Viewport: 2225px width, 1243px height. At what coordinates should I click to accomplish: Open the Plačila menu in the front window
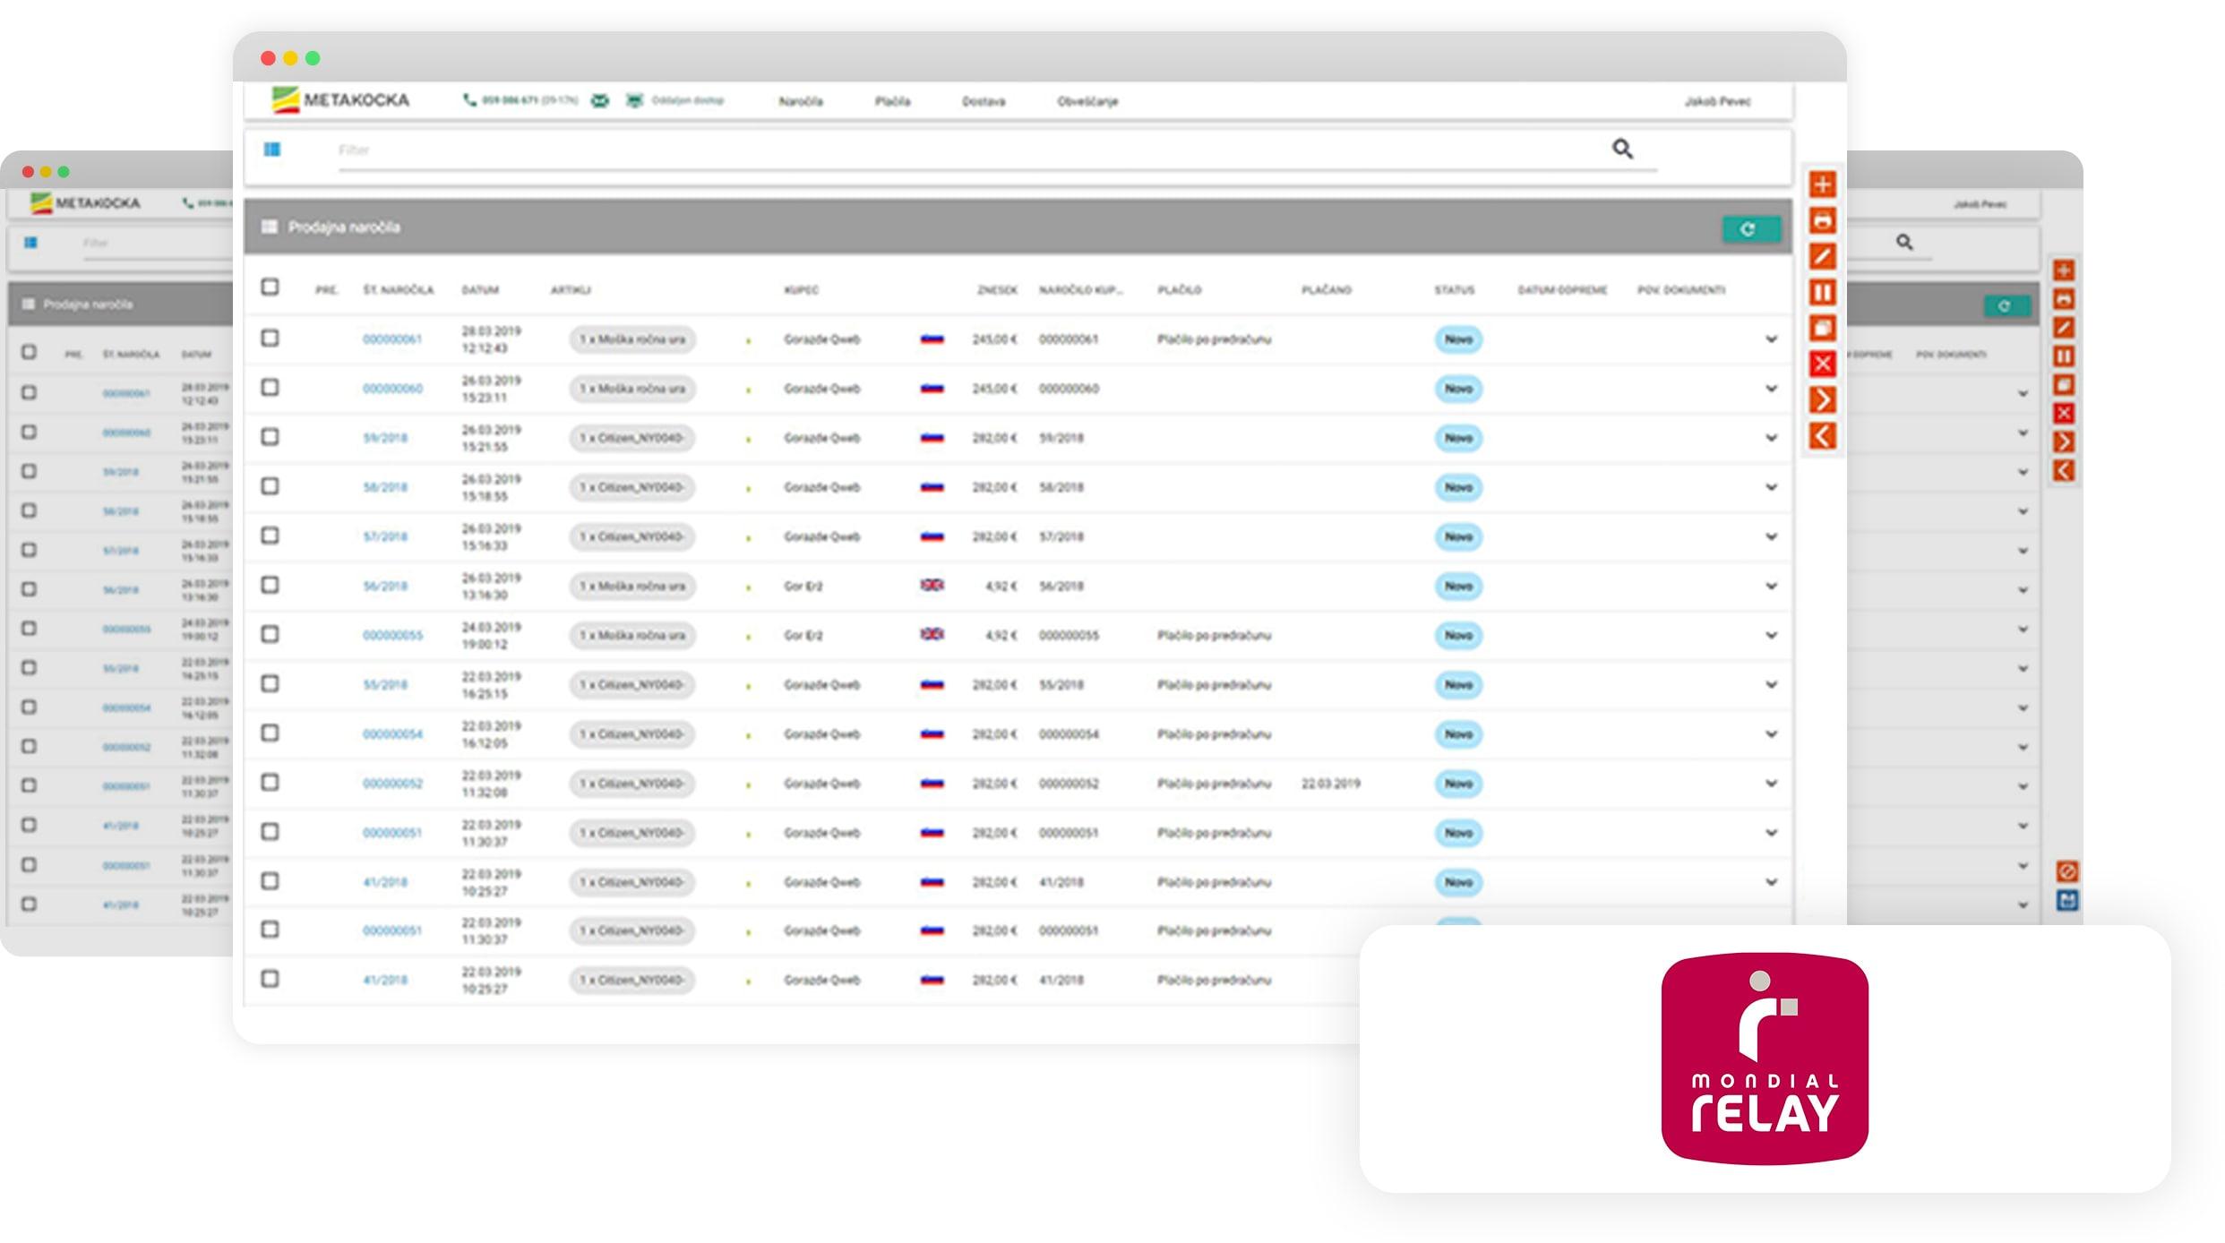click(x=892, y=101)
